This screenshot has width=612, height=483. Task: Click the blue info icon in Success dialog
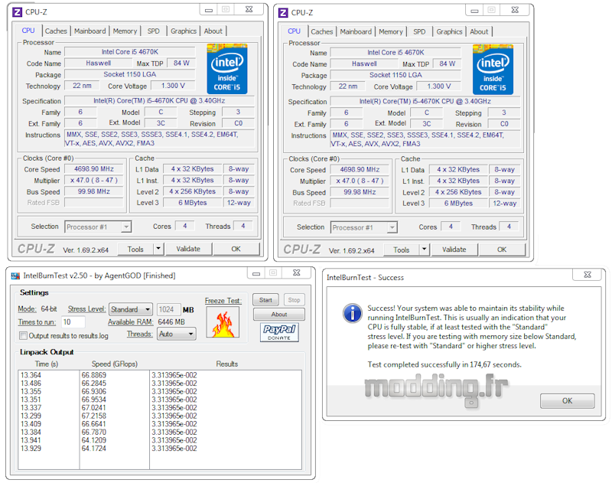click(x=353, y=313)
